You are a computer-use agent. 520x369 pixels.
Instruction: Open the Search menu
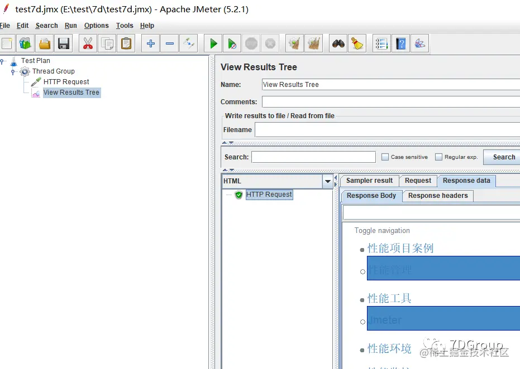(x=47, y=26)
